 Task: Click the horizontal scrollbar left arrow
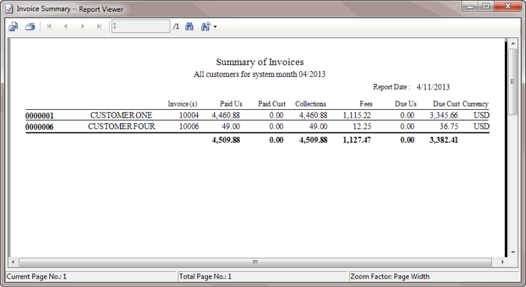12,262
